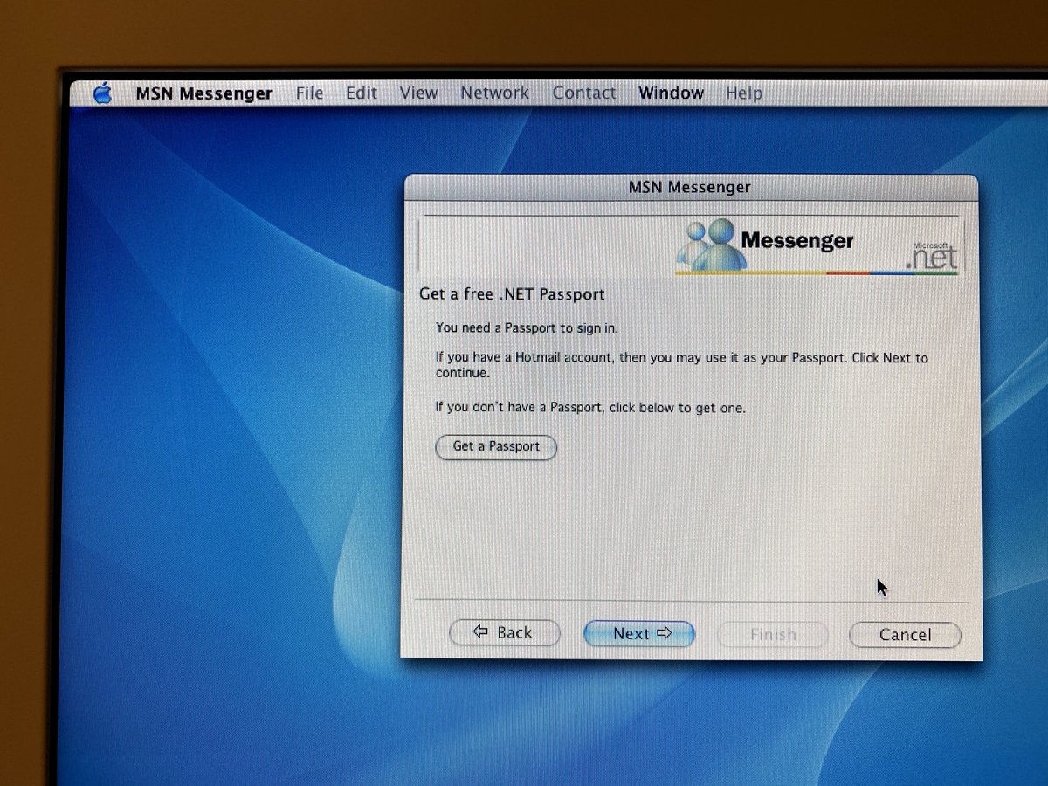The width and height of the screenshot is (1048, 786).
Task: Open the Window menu
Action: (x=671, y=93)
